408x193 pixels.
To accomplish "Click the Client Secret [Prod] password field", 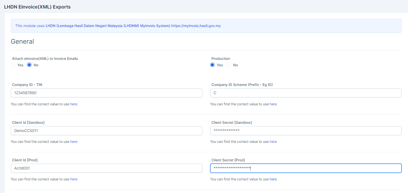I will pyautogui.click(x=306, y=168).
